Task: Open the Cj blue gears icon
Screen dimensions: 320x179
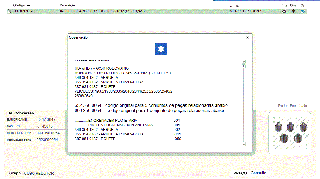Action: (302, 11)
